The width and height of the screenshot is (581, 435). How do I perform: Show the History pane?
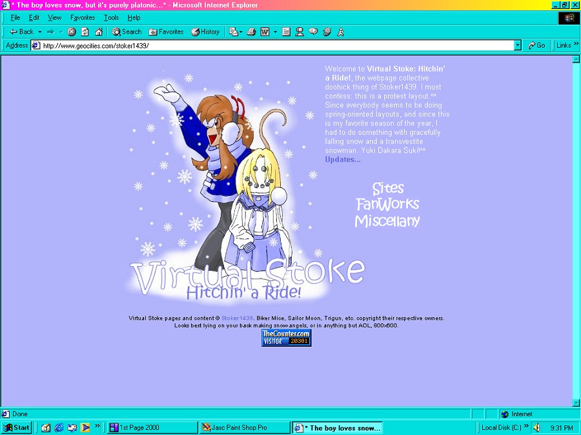coord(205,32)
